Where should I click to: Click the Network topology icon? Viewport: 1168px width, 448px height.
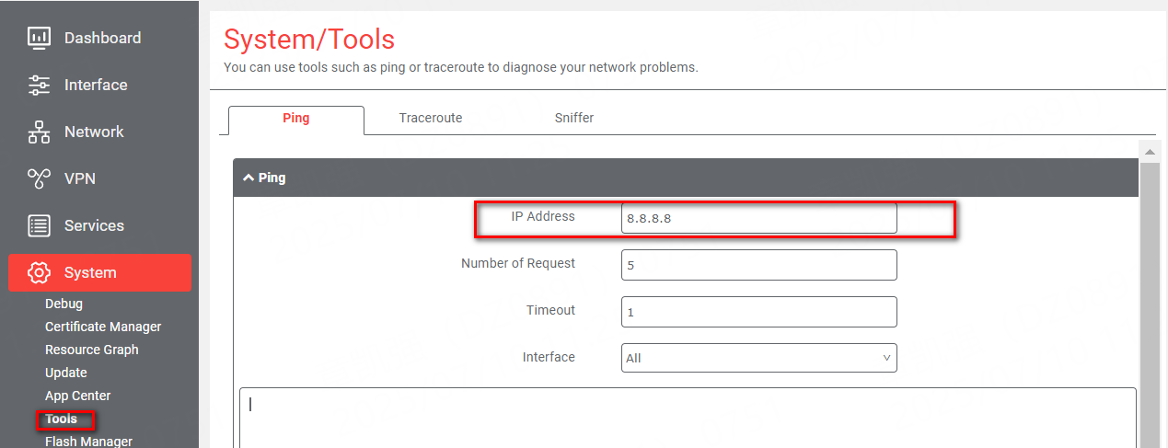39,132
